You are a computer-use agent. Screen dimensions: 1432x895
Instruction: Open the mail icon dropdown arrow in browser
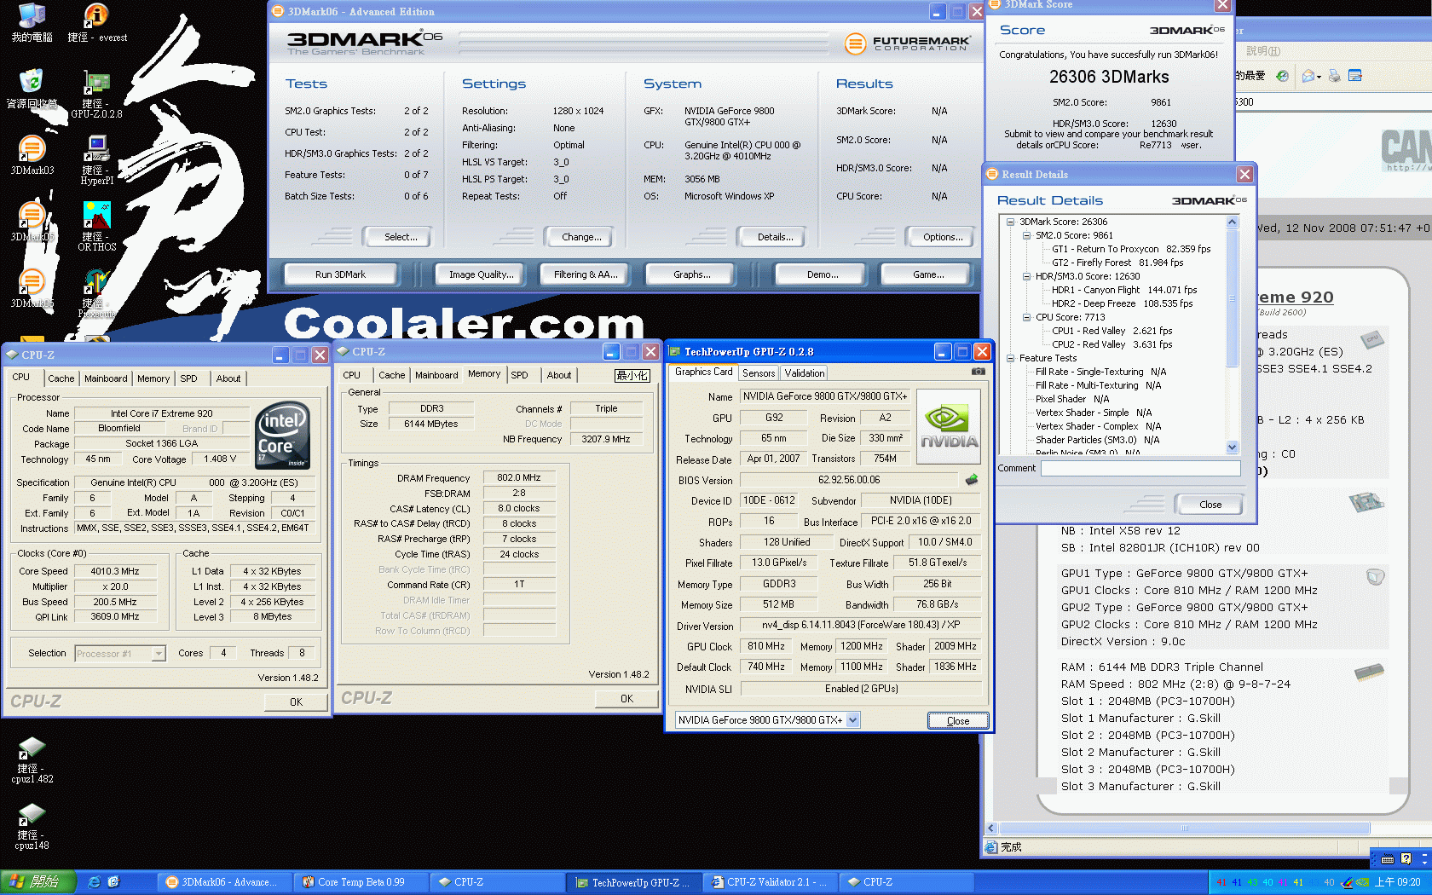(1319, 77)
